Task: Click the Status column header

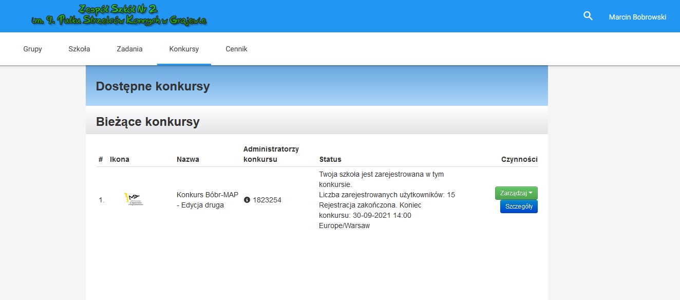Action: point(330,159)
